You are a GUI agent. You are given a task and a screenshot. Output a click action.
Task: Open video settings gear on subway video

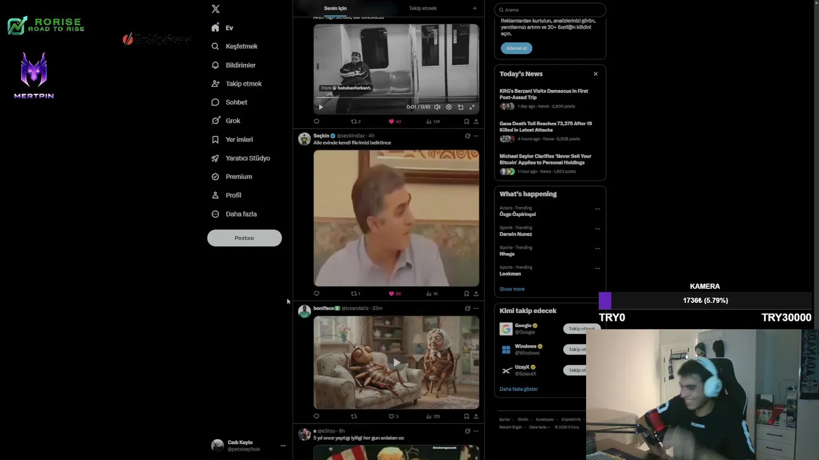(449, 107)
